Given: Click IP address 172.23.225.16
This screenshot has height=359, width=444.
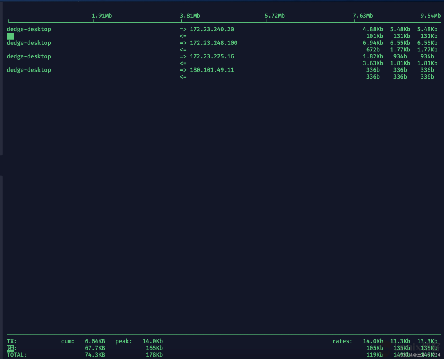Looking at the screenshot, I should tap(212, 57).
